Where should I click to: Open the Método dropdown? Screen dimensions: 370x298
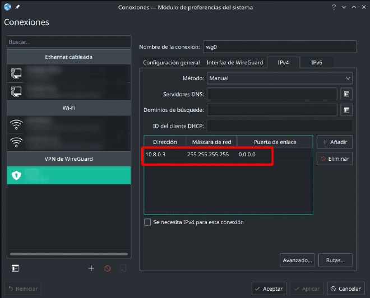pos(280,78)
